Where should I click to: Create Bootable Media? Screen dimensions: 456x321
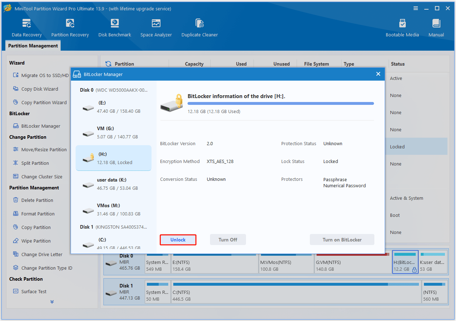[402, 28]
